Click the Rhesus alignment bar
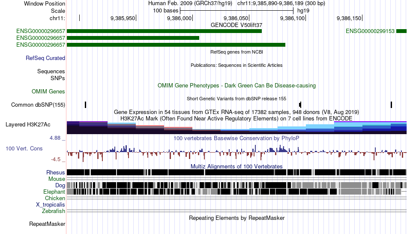This screenshot has width=407, height=234. click(236, 172)
